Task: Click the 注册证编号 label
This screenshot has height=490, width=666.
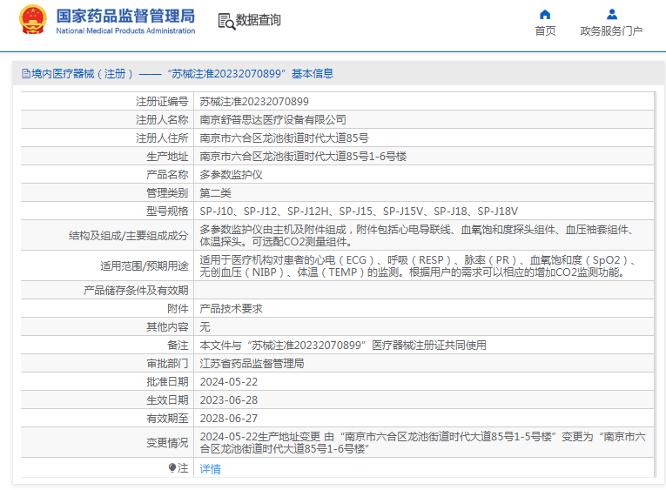Action: (x=162, y=102)
